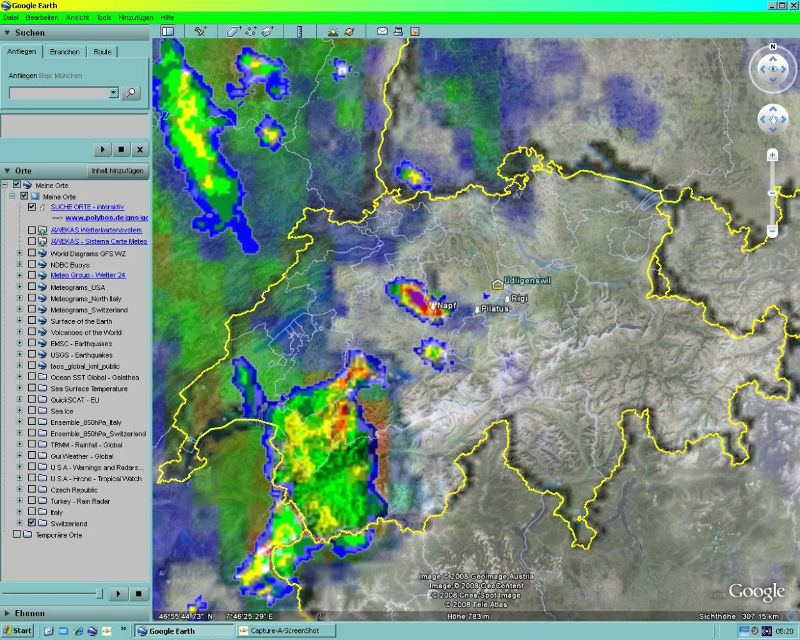Zoom out with the minus button

pos(772,230)
